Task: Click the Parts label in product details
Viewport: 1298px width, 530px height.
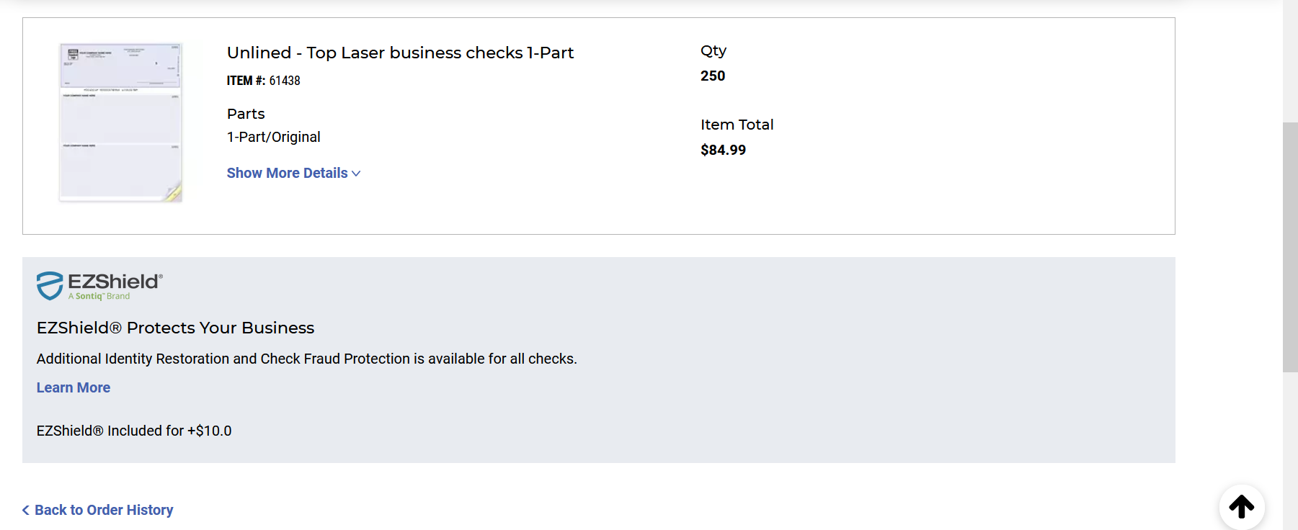Action: (246, 114)
